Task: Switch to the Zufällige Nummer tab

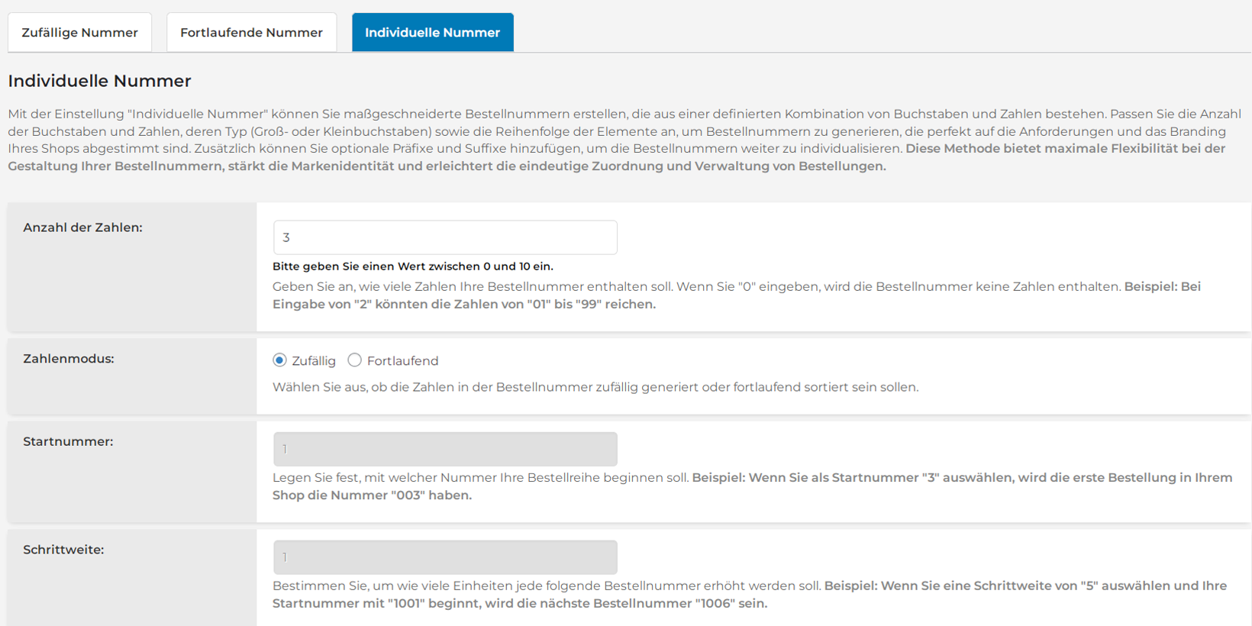Action: pyautogui.click(x=79, y=32)
